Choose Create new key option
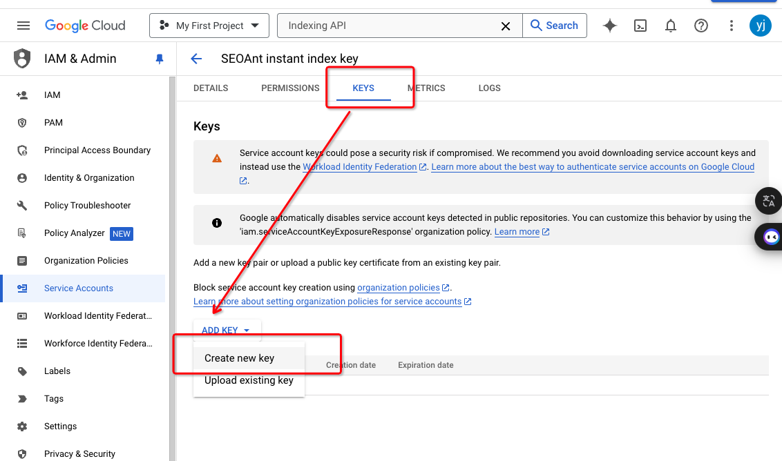Viewport: 782px width, 461px height. (239, 358)
